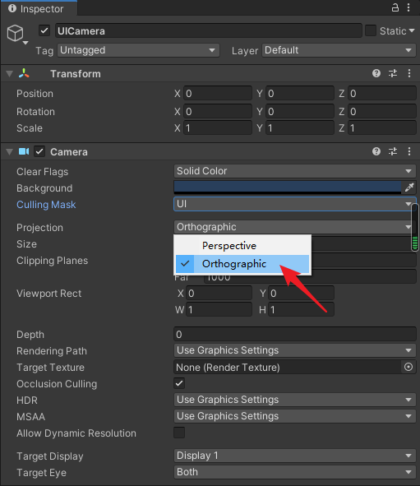This screenshot has height=486, width=420.
Task: Open the Inspector panel more options menu
Action: point(408,7)
